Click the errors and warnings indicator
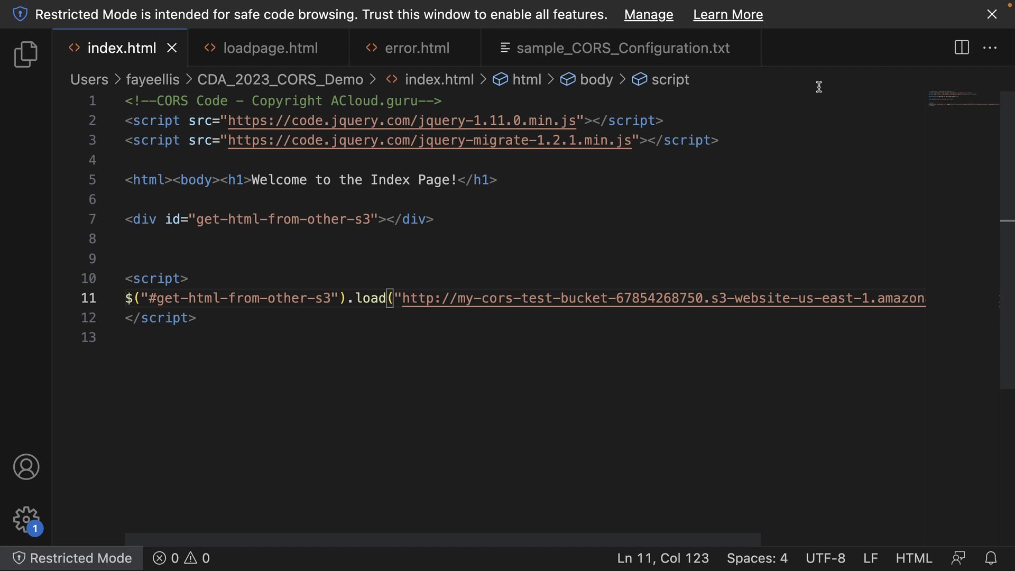 click(181, 558)
